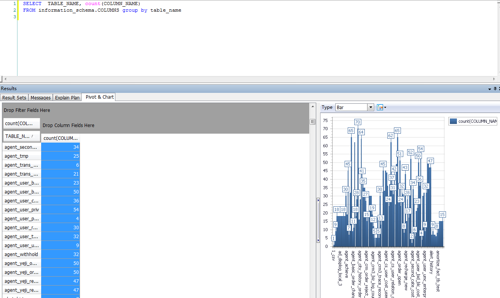The image size is (500, 298).
Task: Click the cell with value 25
Action: [x=61, y=156]
